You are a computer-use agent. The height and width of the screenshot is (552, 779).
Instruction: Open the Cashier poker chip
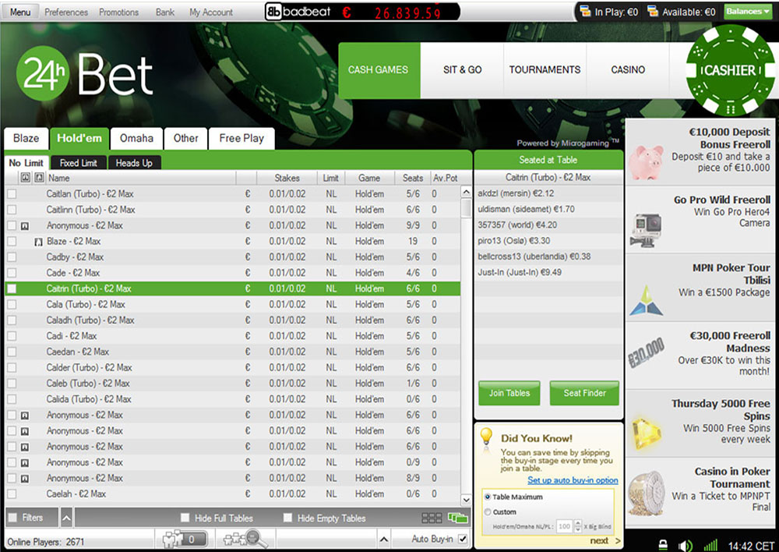730,70
